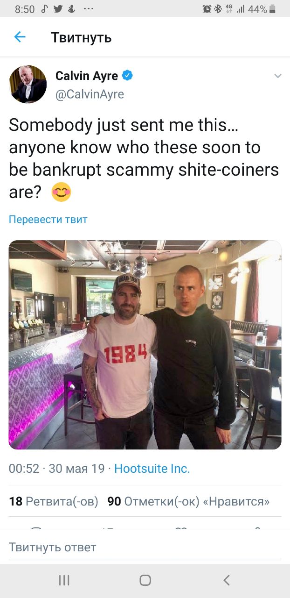Viewport: 290px width, 598px height.
Task: Tap the battery indicator icon
Action: pos(273,9)
